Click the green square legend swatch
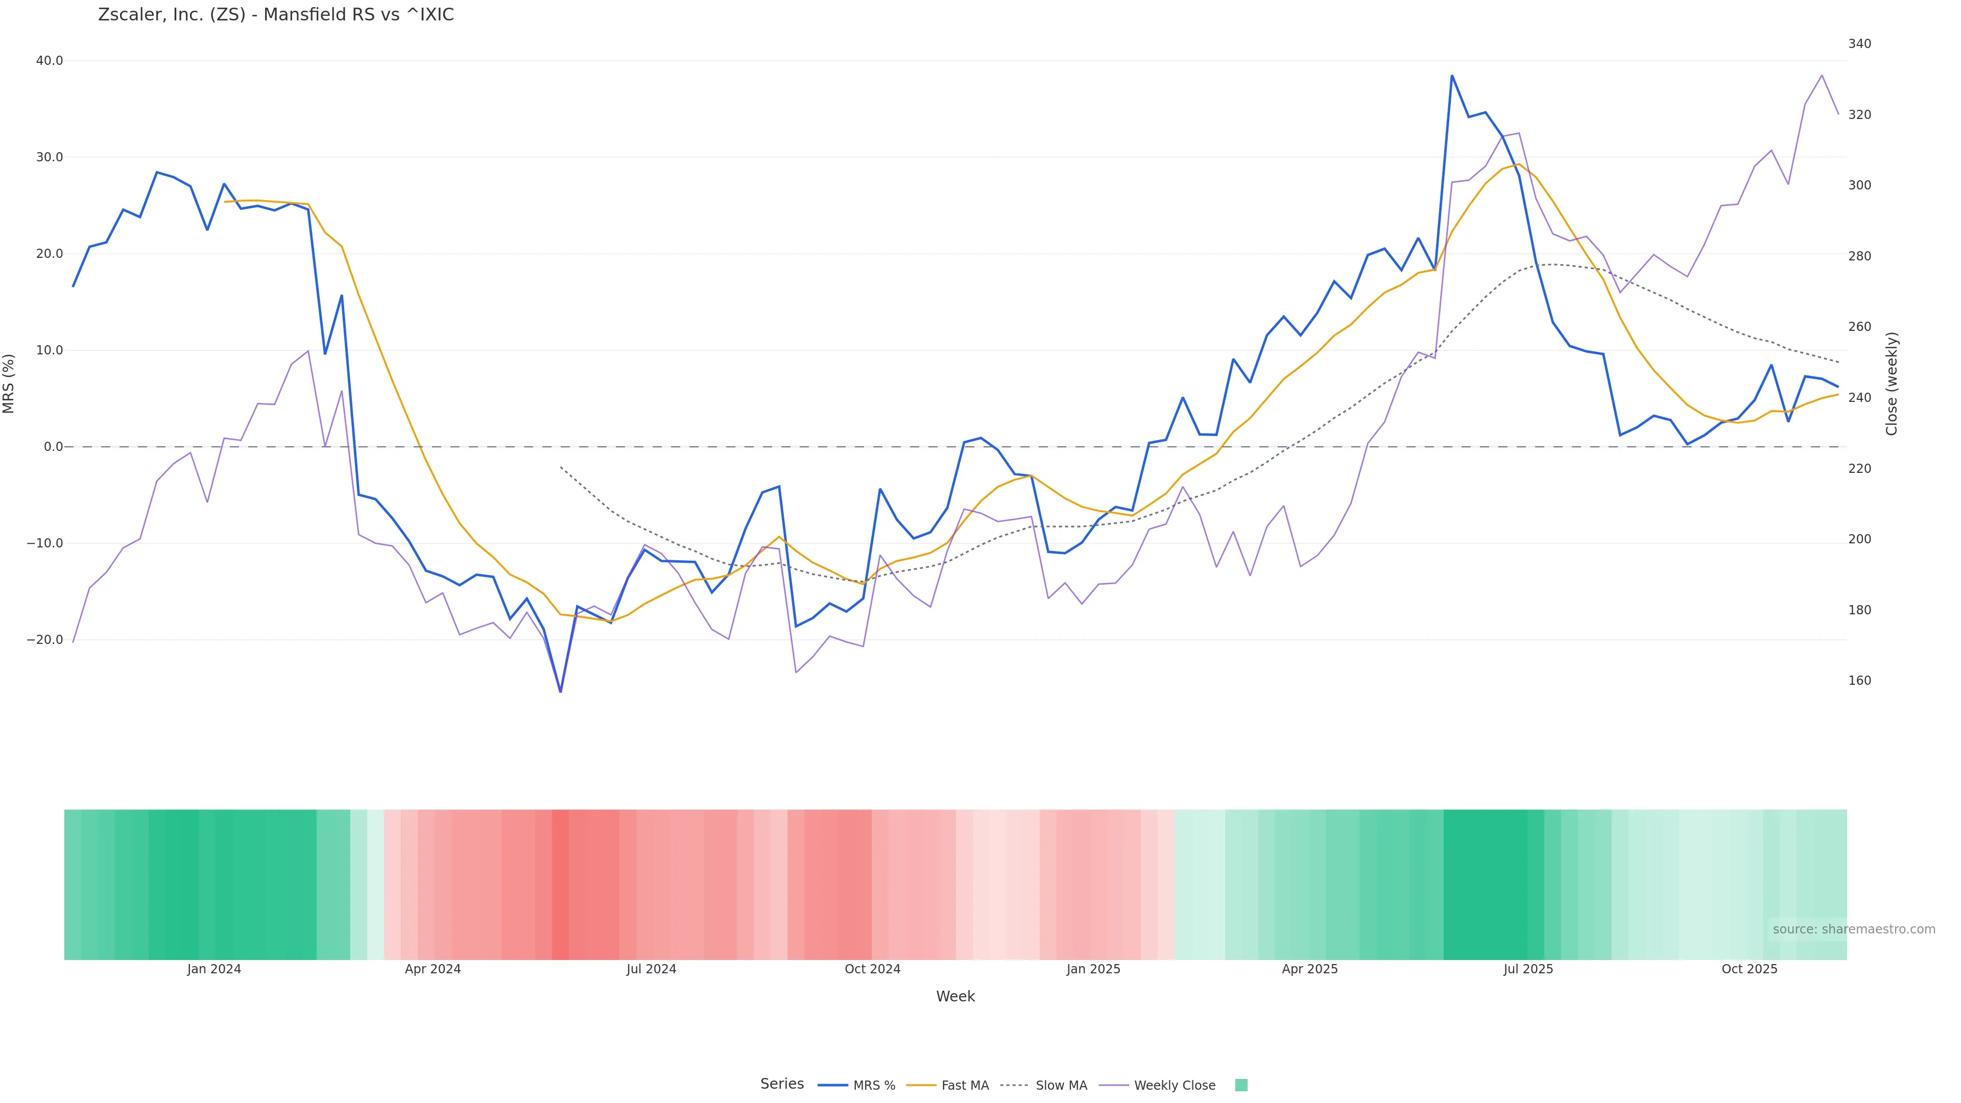This screenshot has width=1961, height=1103. point(1241,1086)
